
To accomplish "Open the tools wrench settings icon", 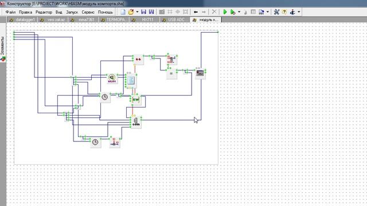I will [x=276, y=12].
